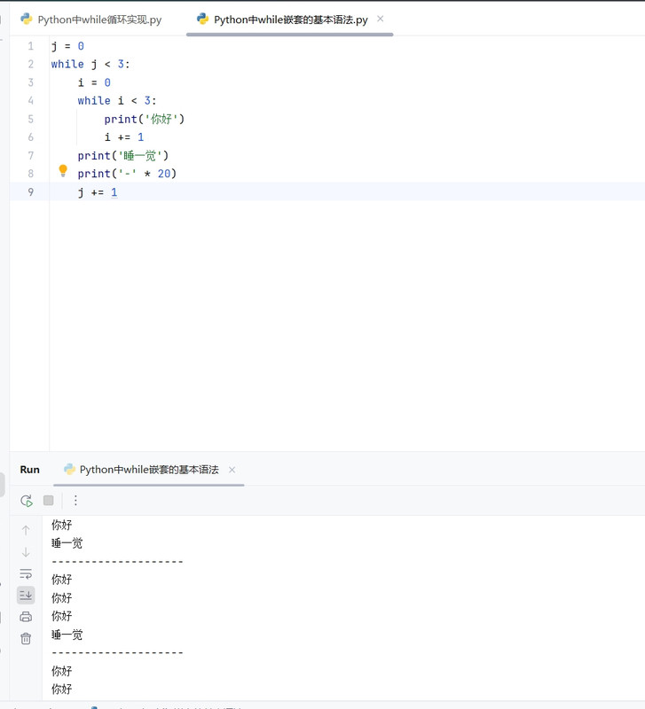The width and height of the screenshot is (645, 709).
Task: Click the code line 'while j < 3:'
Action: click(x=90, y=64)
